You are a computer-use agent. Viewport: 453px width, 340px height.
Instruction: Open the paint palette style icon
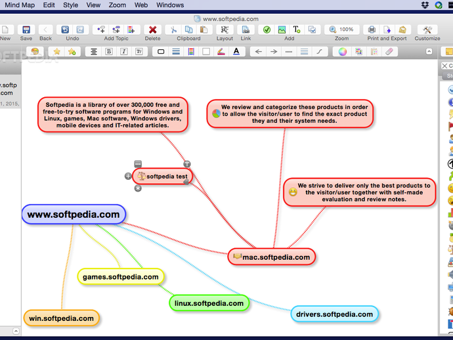(35, 51)
